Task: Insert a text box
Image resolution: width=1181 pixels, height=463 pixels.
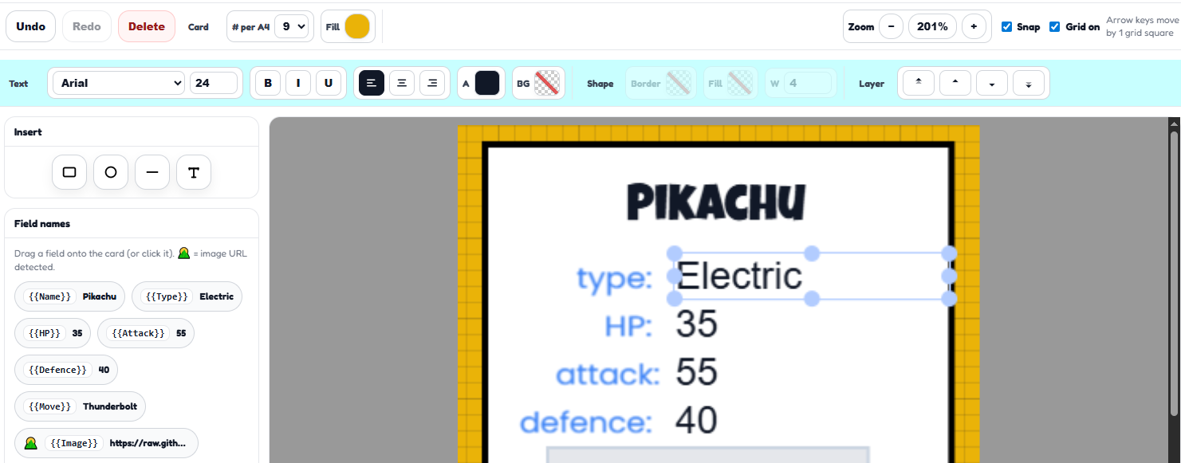Action: point(194,172)
